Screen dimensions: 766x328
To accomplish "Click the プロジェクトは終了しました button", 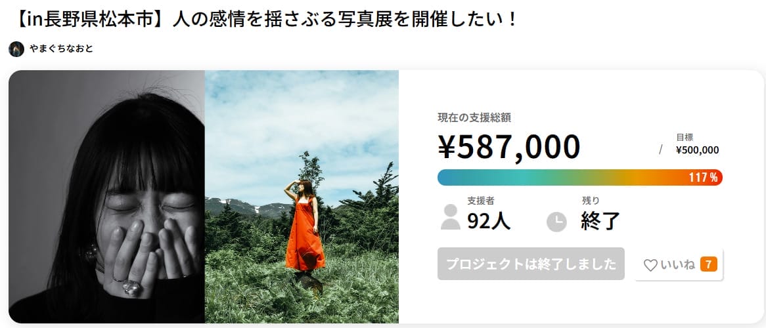I will pos(531,264).
